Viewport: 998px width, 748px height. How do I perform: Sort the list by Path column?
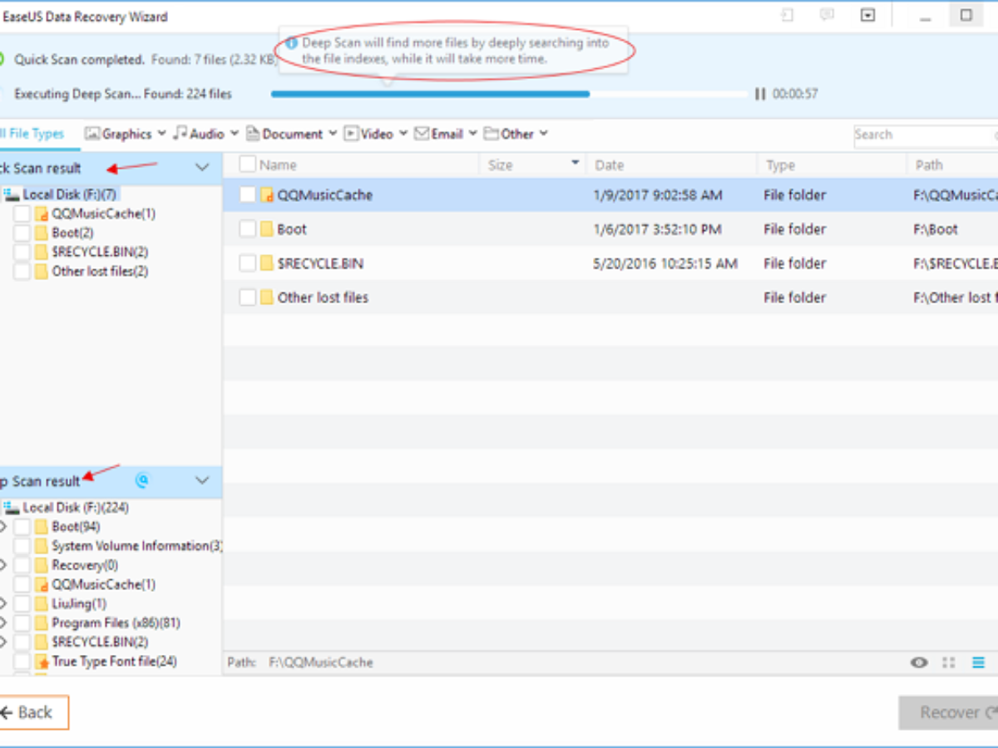[929, 165]
